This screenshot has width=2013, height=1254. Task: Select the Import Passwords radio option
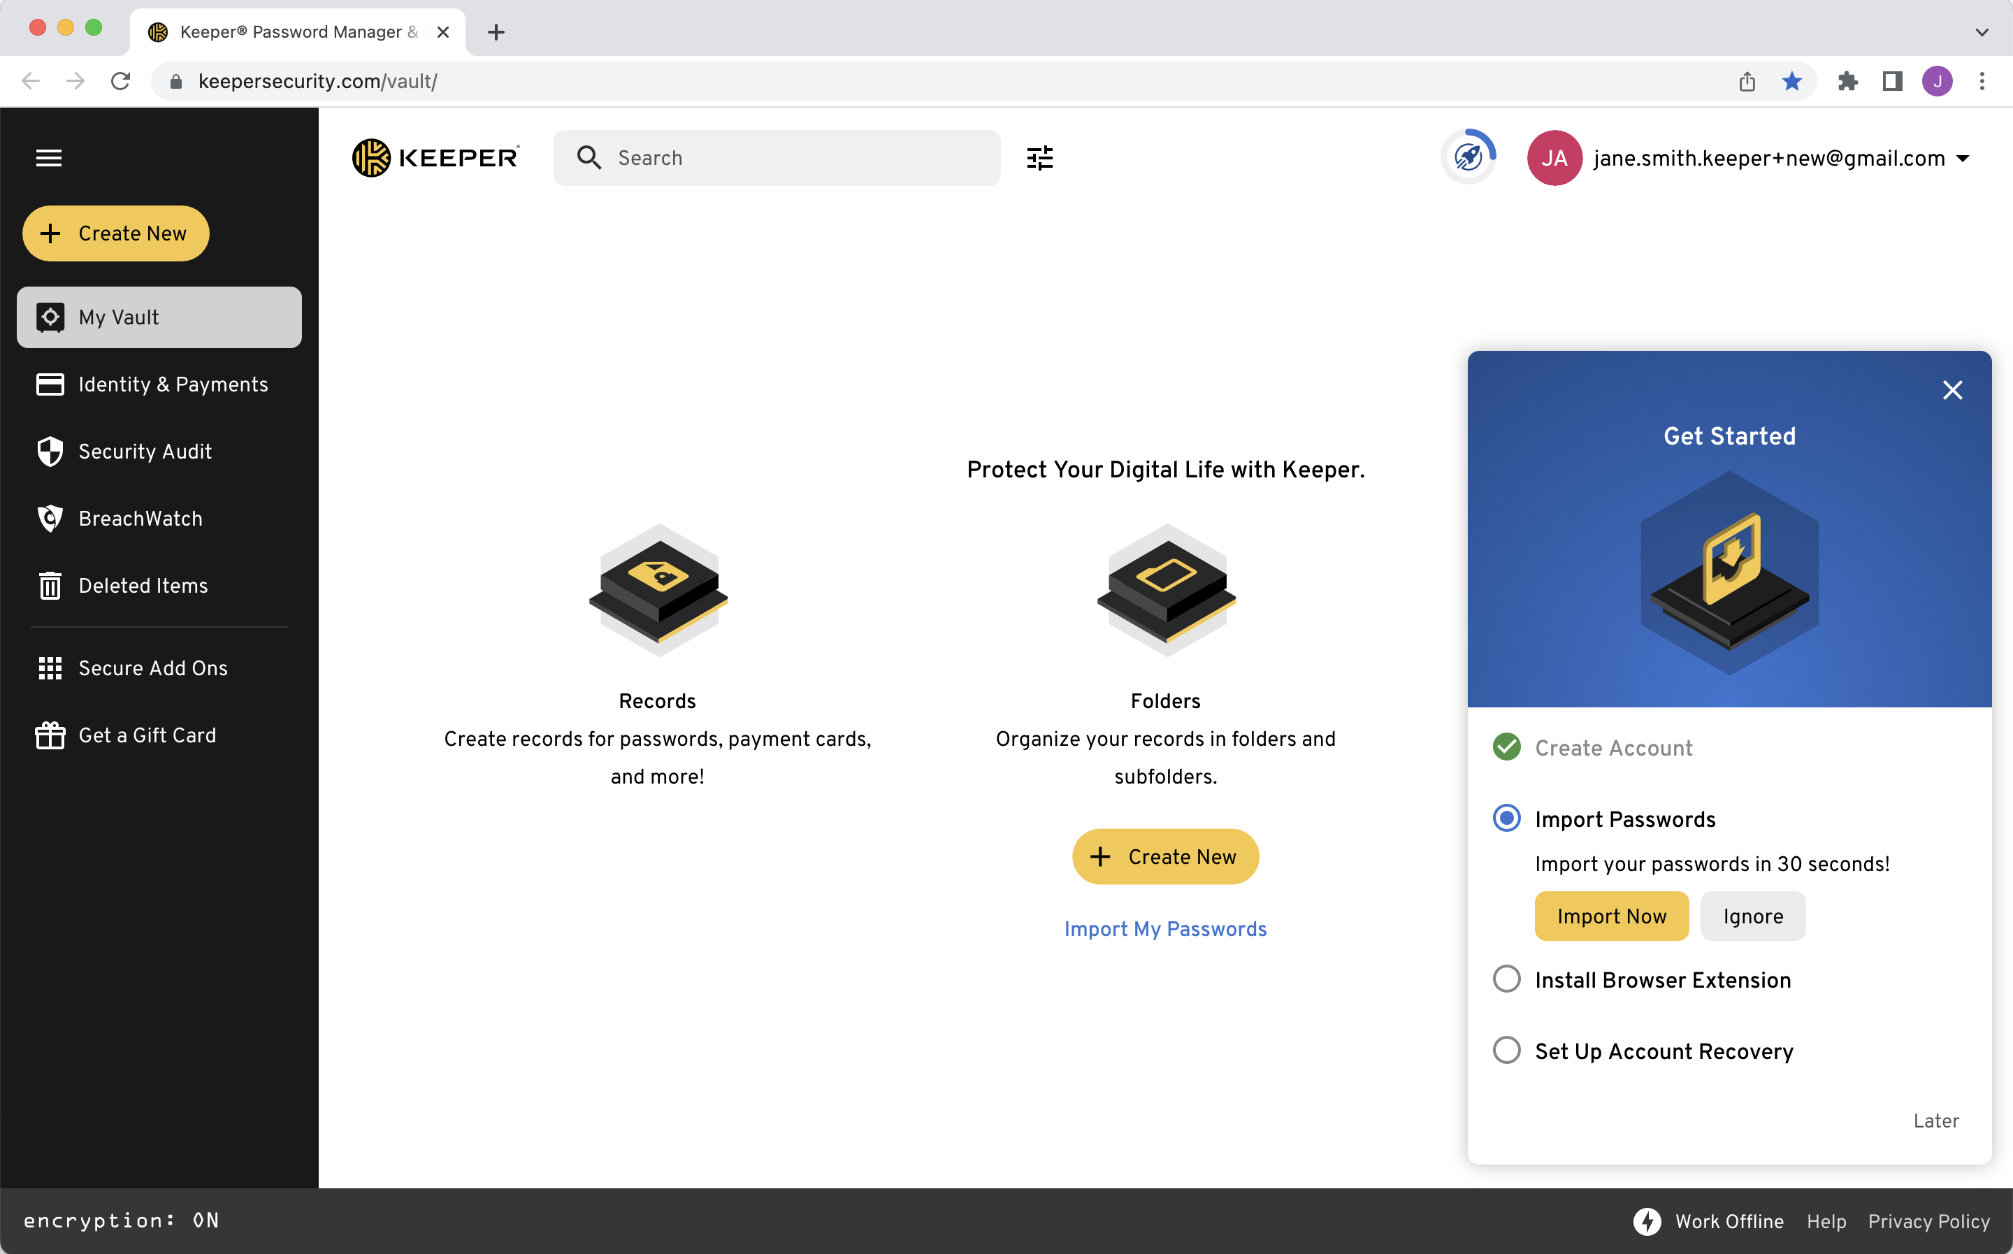[x=1506, y=819]
